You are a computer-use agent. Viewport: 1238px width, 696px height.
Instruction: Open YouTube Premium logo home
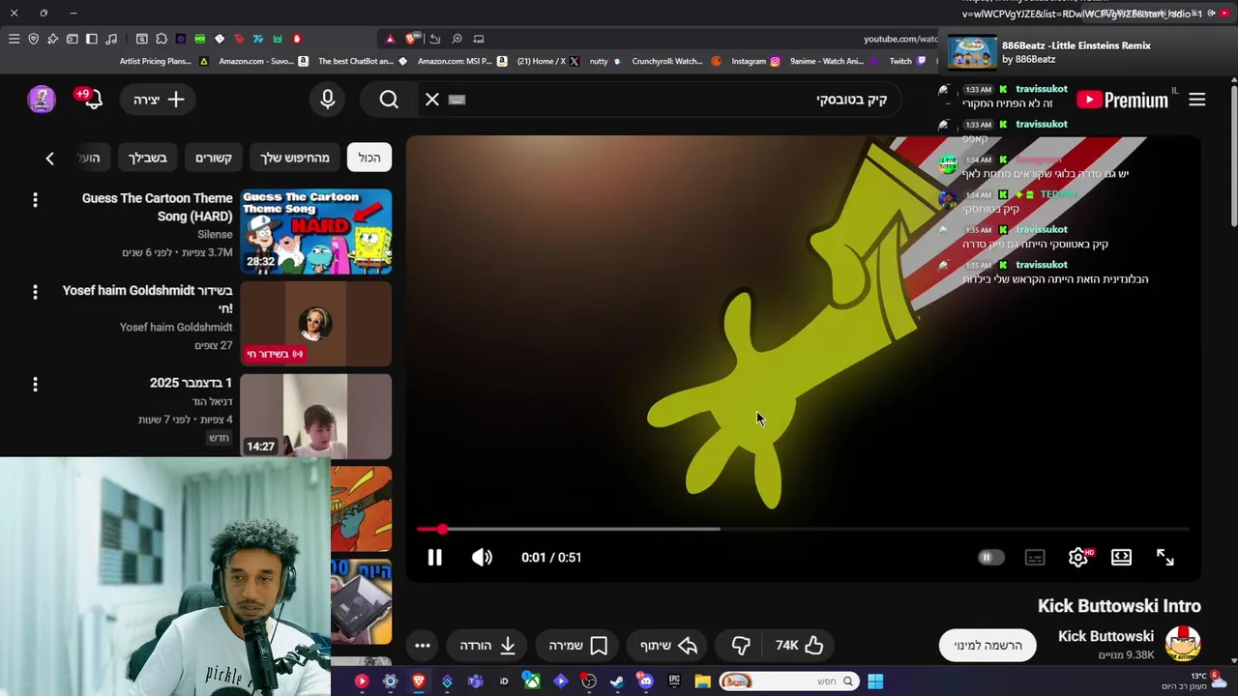1122,100
